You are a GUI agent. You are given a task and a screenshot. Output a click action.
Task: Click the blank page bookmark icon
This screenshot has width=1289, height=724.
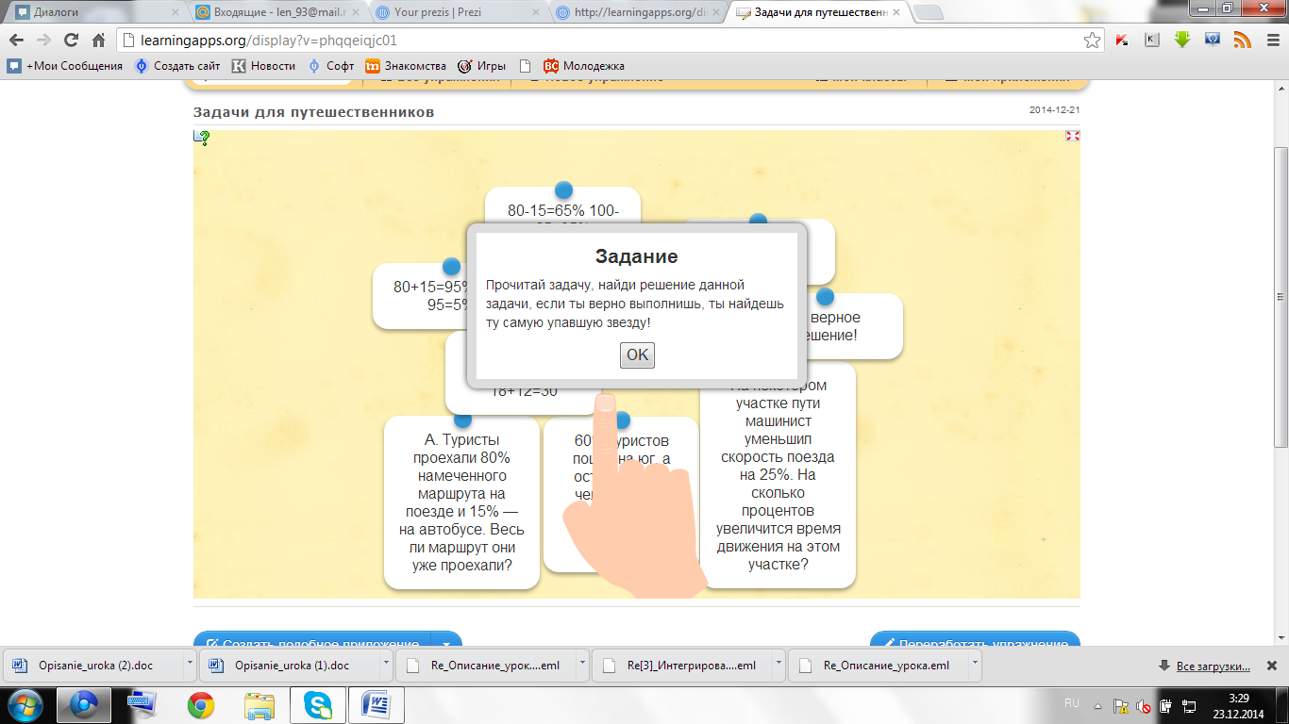(x=525, y=66)
